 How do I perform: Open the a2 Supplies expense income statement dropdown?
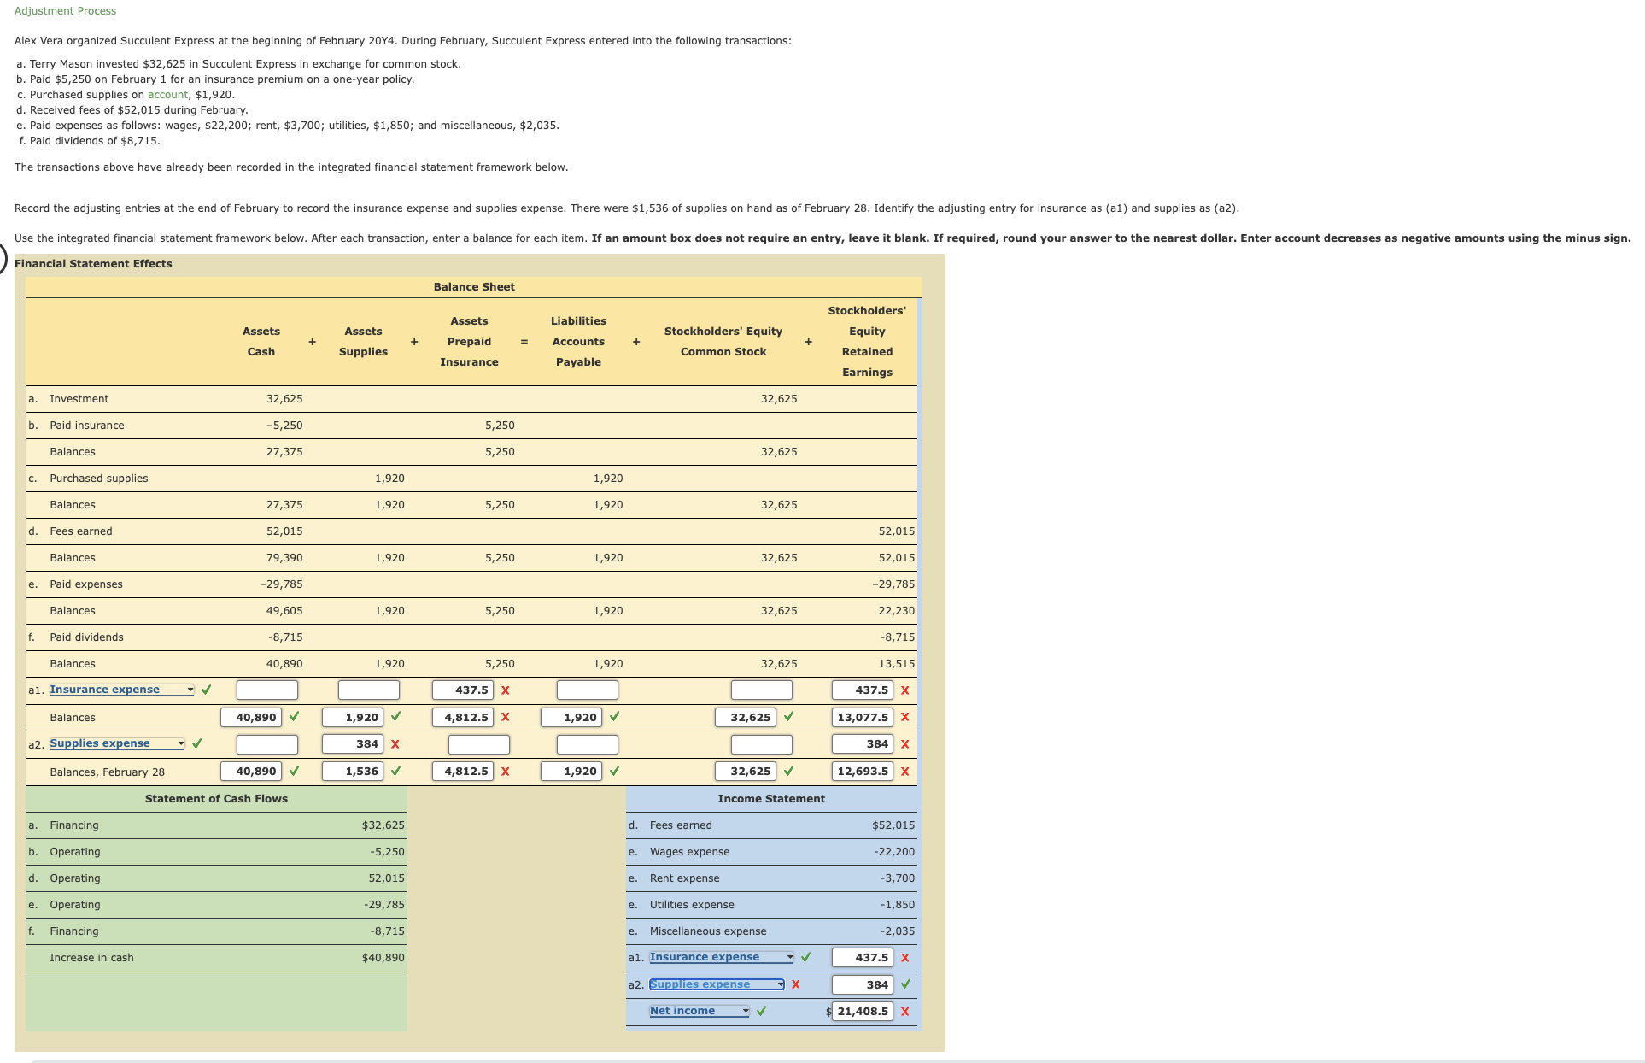coord(717,984)
